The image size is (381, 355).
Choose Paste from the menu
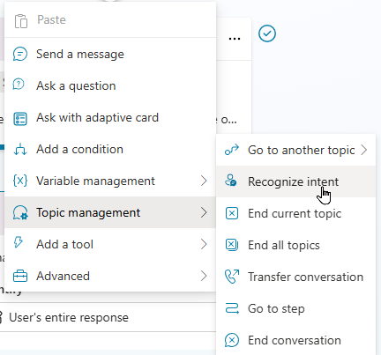click(110, 20)
